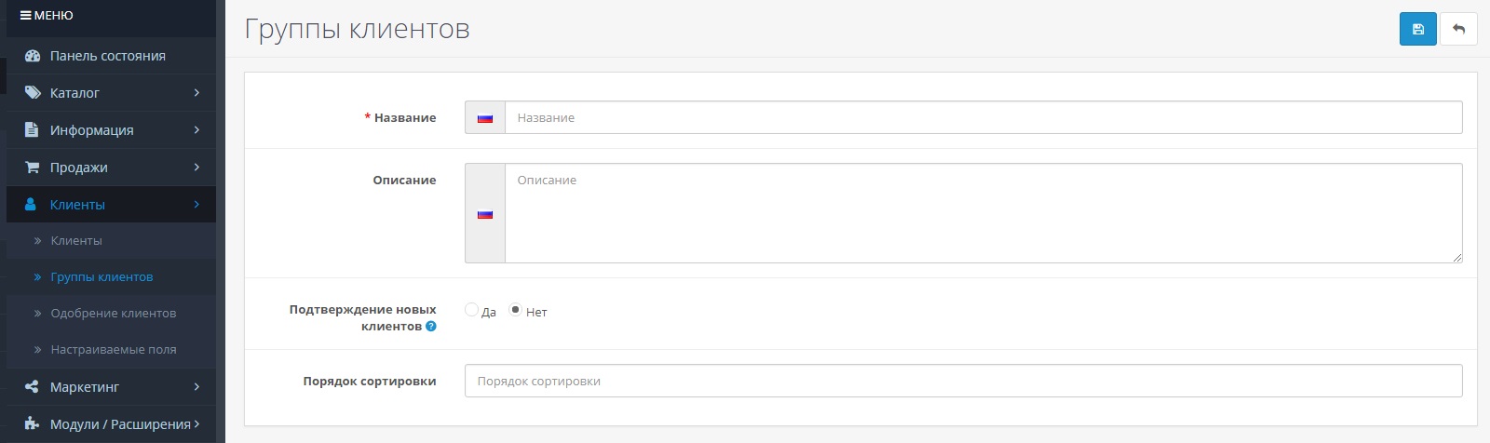1490x443 pixels.
Task: Click the help question mark icon
Action: (x=431, y=327)
